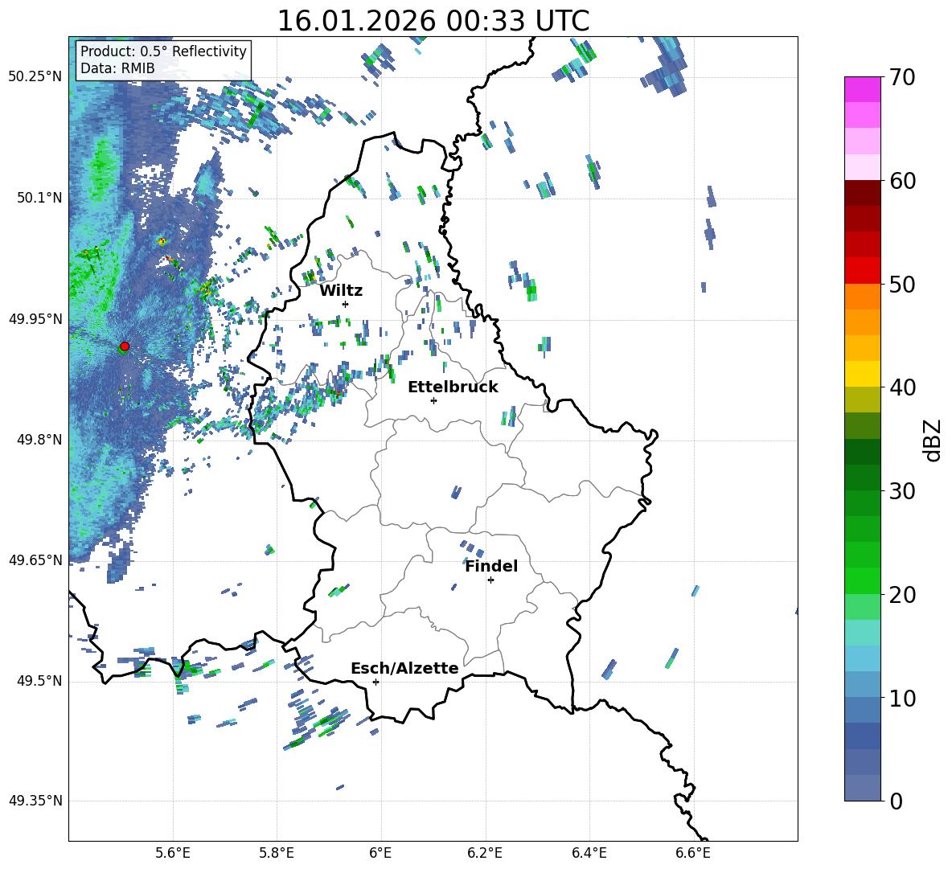Click the Esch/Alzette city label
The image size is (952, 869).
tap(405, 669)
